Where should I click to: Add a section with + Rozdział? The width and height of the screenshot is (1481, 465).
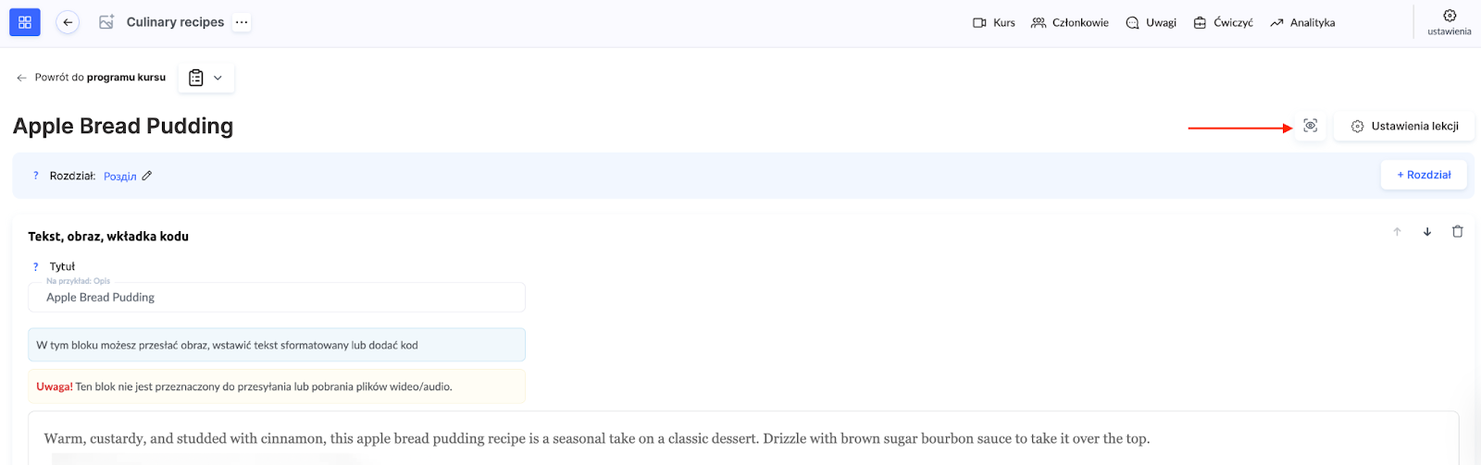1424,175
